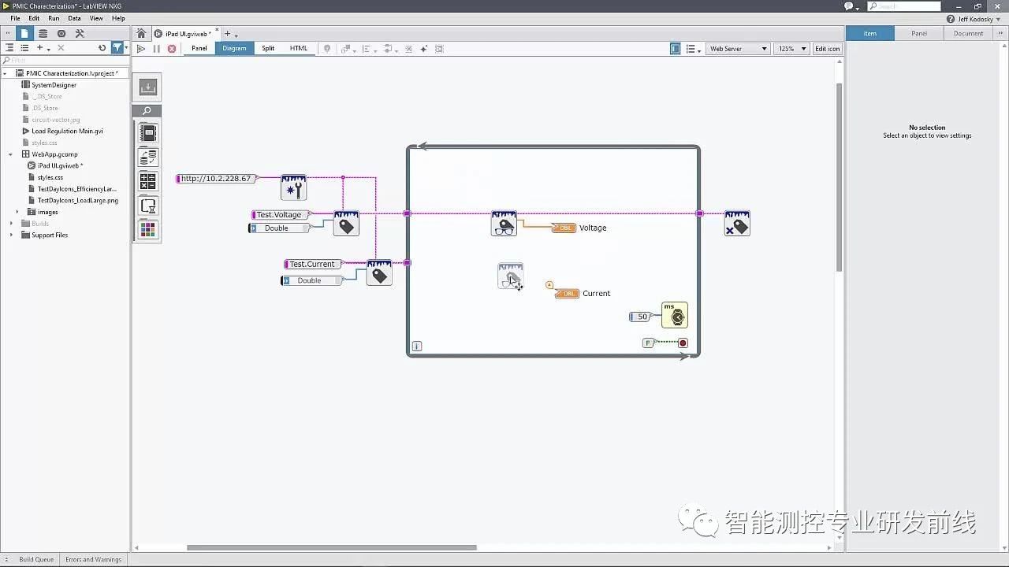Click the highlight execution lightbulb icon

click(x=327, y=49)
